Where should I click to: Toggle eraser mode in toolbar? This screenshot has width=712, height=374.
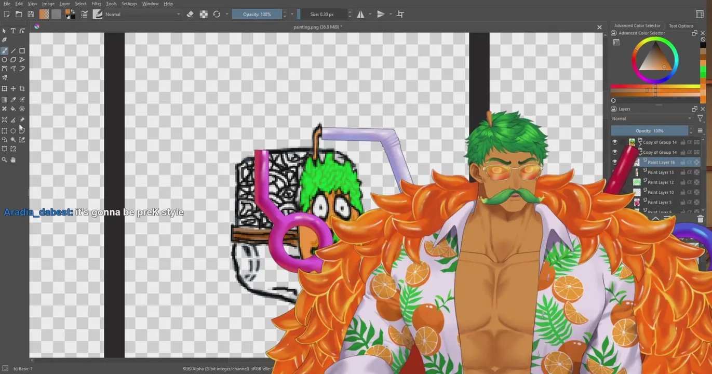(x=190, y=15)
